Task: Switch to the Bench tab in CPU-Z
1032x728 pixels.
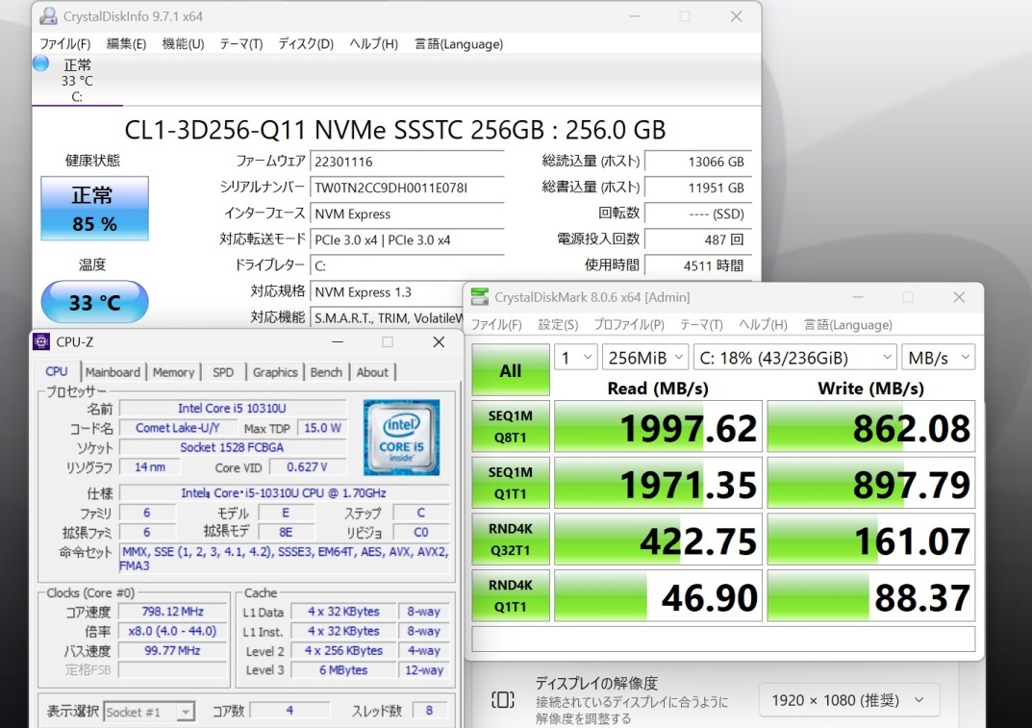Action: click(x=326, y=372)
